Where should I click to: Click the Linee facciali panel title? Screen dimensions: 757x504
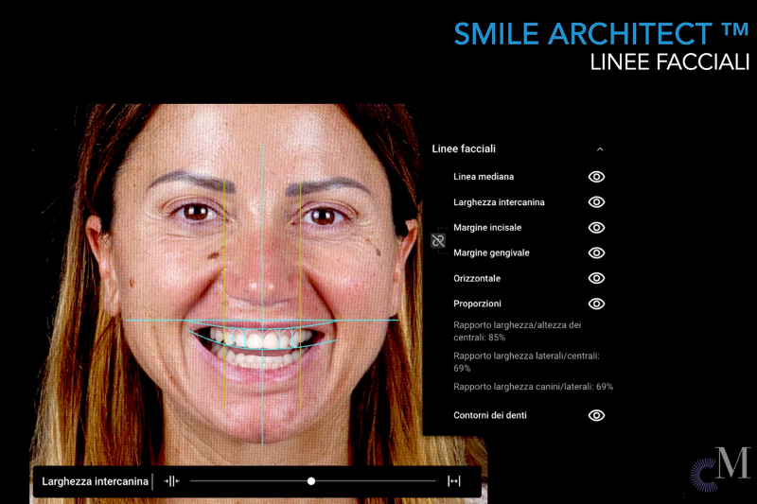point(464,148)
